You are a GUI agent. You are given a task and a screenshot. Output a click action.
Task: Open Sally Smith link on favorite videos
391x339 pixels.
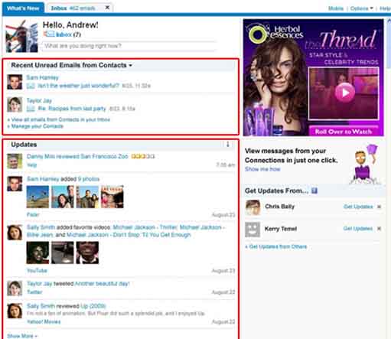click(x=41, y=227)
